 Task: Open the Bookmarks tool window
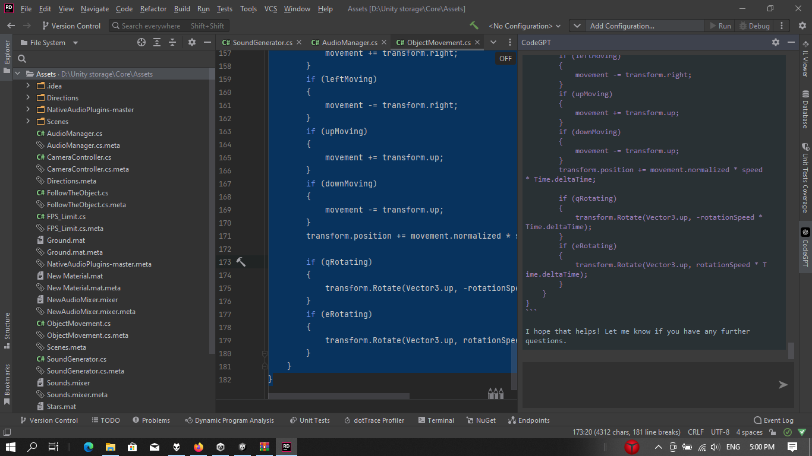pyautogui.click(x=7, y=385)
